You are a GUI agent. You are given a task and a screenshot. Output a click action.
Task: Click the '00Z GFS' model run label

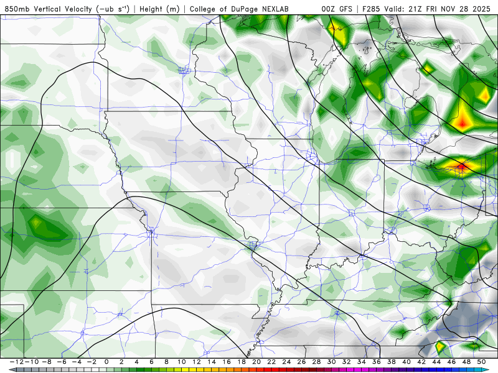pos(337,9)
